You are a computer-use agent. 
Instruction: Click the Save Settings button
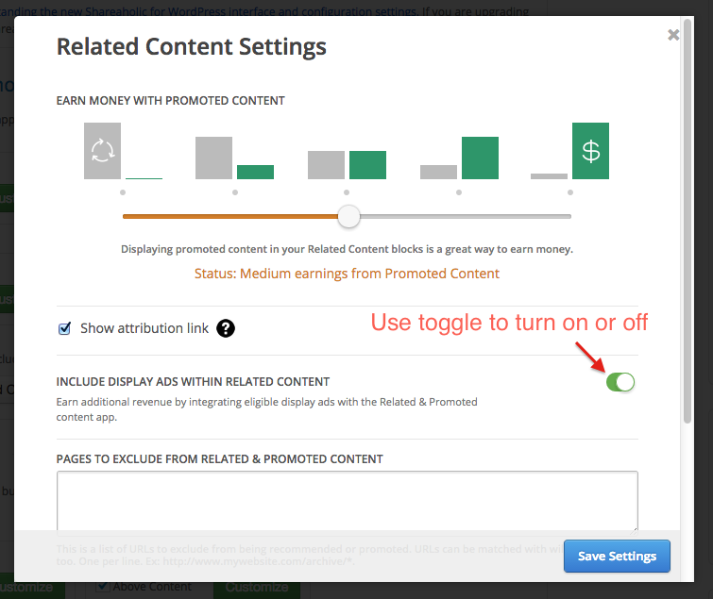click(617, 556)
